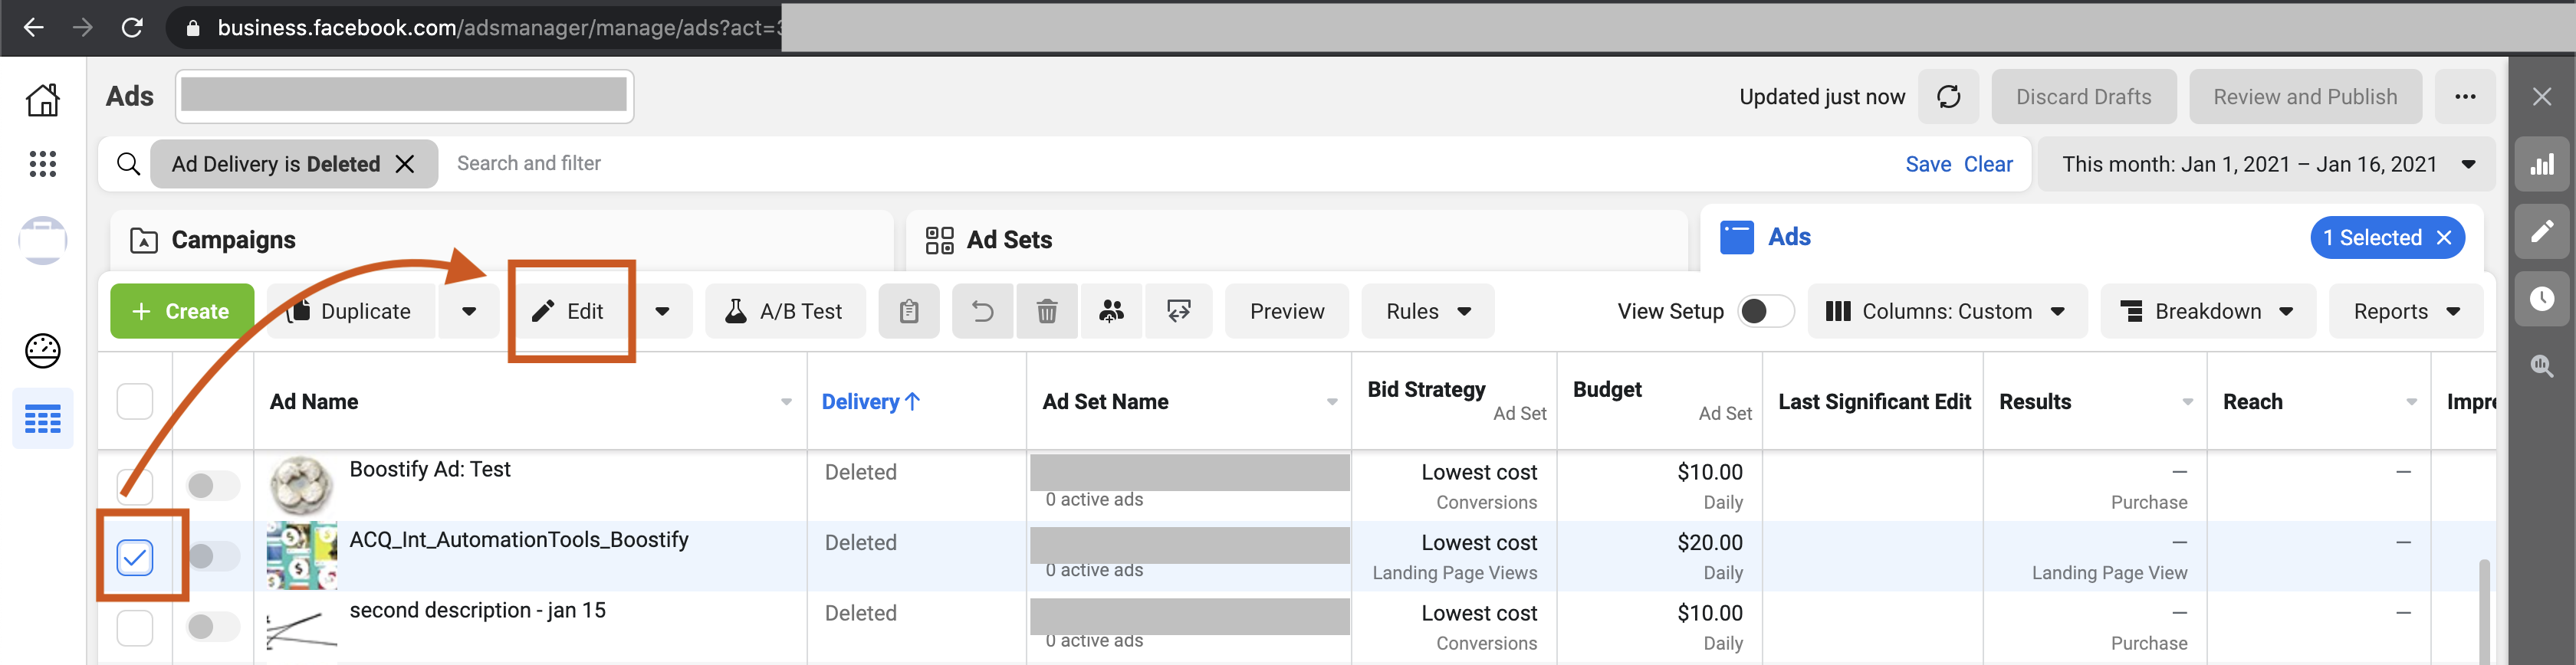Expand the Columns: Custom dropdown
This screenshot has height=665, width=2576.
tap(1946, 312)
